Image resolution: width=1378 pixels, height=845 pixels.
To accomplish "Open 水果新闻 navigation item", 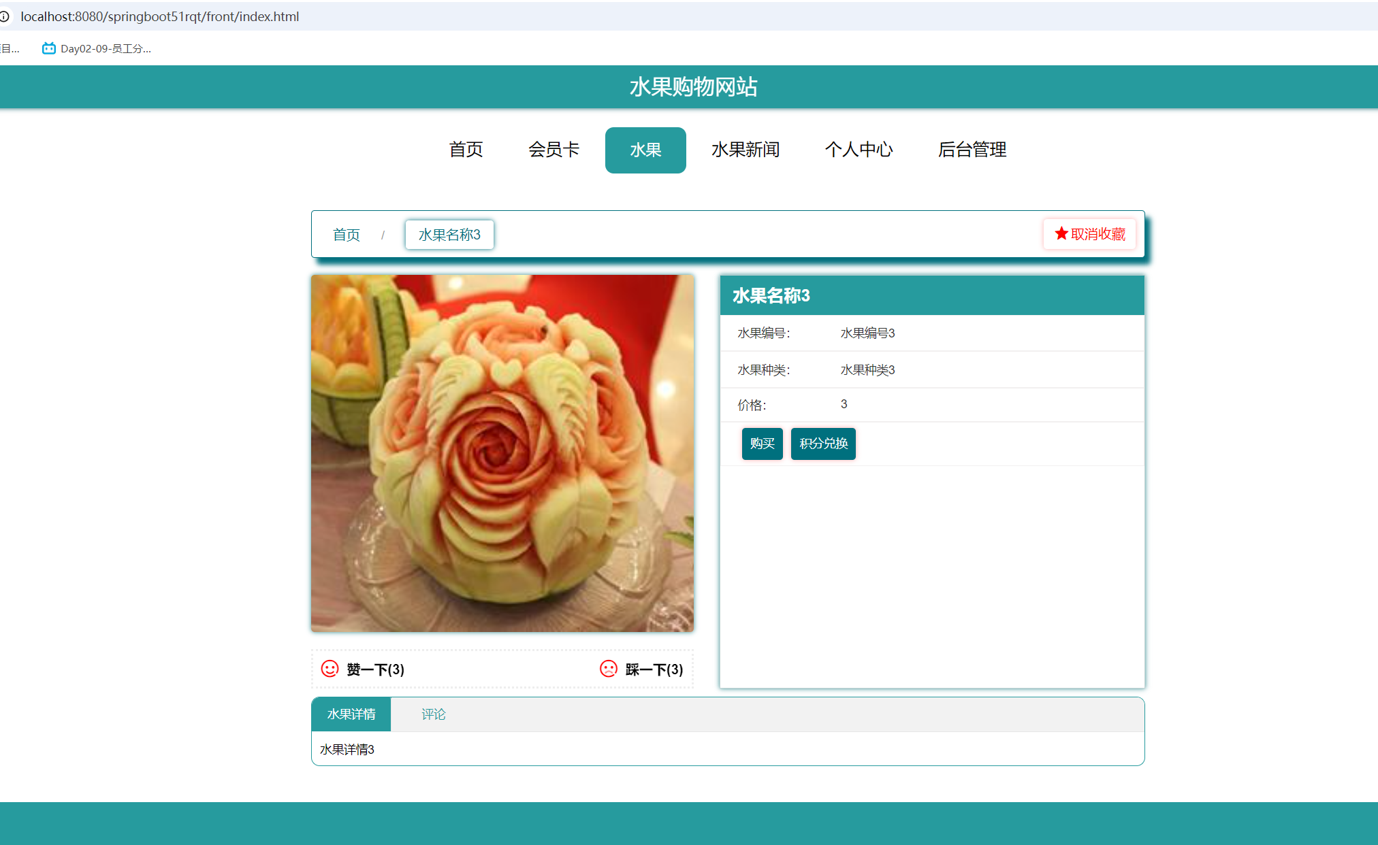I will [746, 150].
